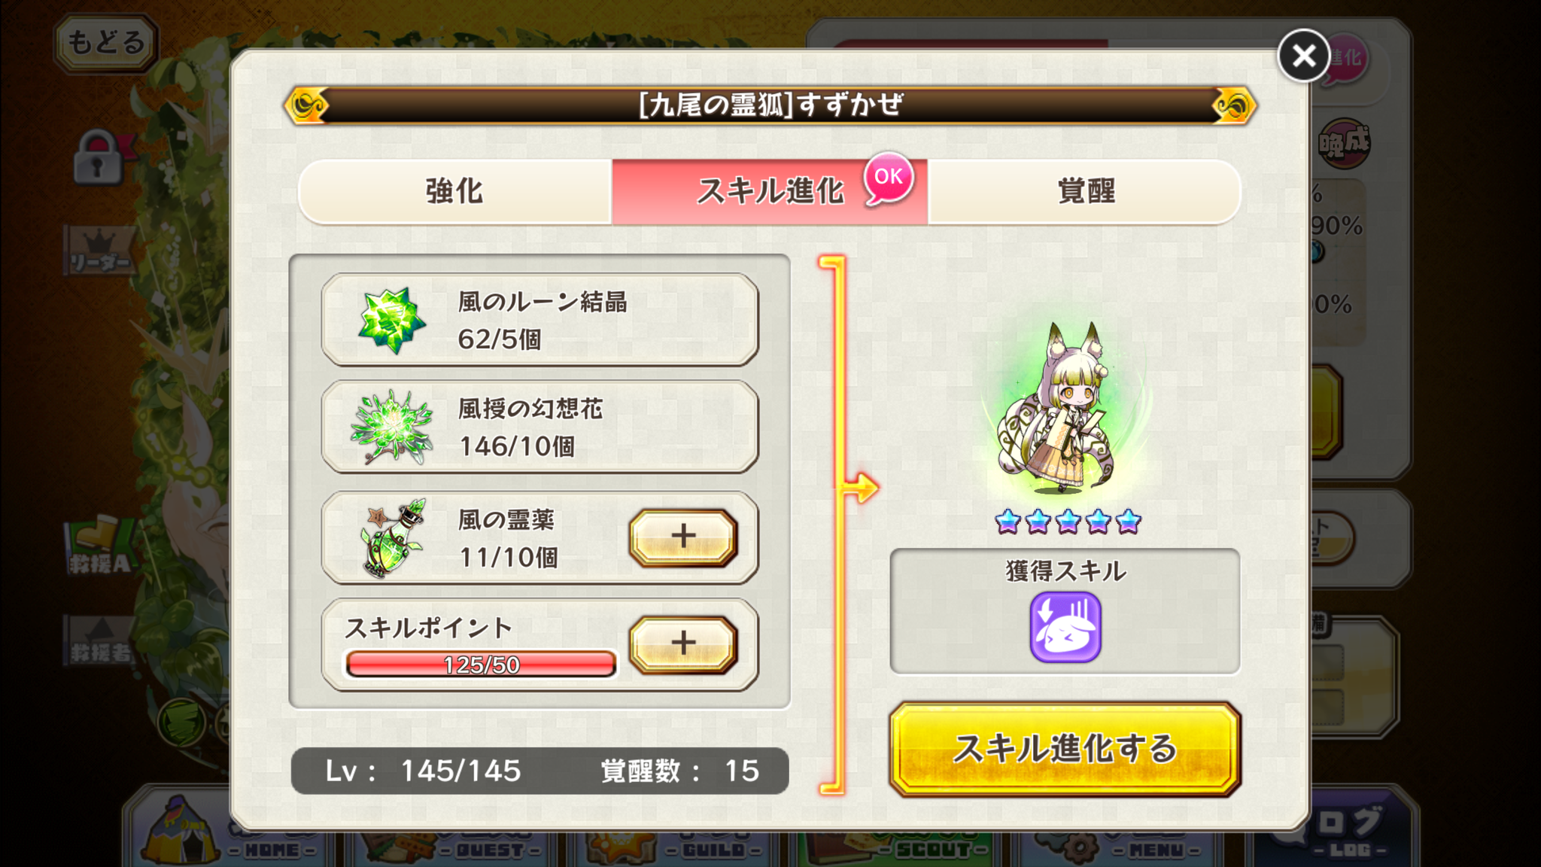The image size is (1541, 867).
Task: Tap the 風の霊薬 potion bottle icon
Action: click(394, 537)
